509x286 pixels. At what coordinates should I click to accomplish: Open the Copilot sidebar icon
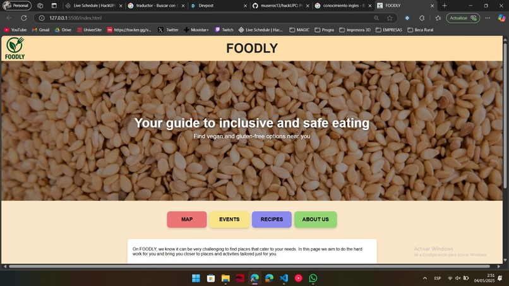501,18
